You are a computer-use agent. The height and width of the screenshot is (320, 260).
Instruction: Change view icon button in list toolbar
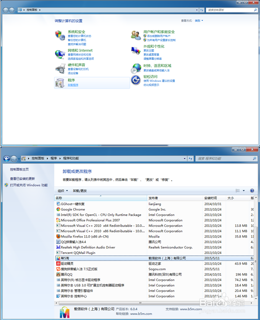(238, 191)
